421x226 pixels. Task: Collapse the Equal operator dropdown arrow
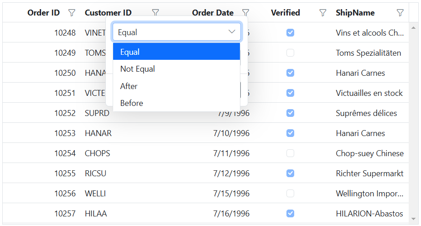coord(232,32)
